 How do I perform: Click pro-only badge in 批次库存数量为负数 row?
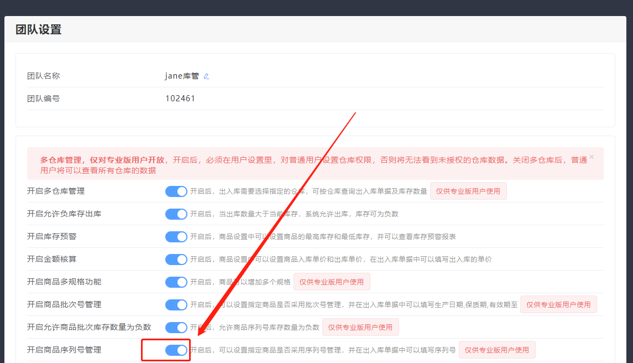[360, 328]
